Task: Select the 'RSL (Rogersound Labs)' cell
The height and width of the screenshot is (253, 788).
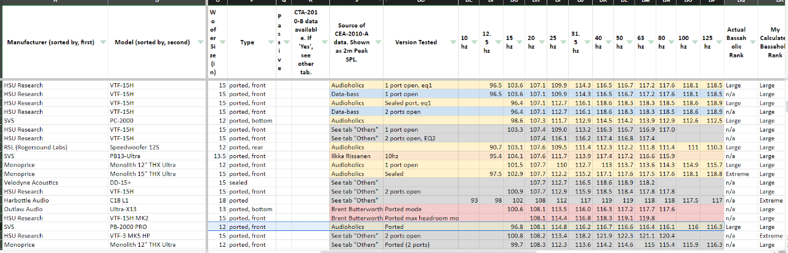Action: 54,147
